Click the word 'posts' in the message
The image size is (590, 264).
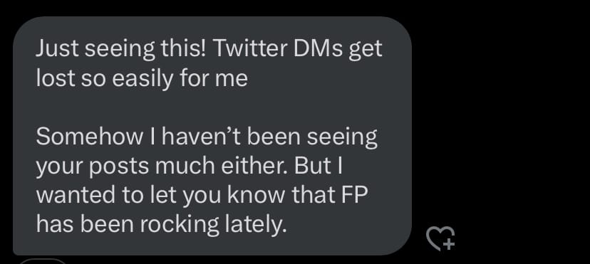point(119,167)
